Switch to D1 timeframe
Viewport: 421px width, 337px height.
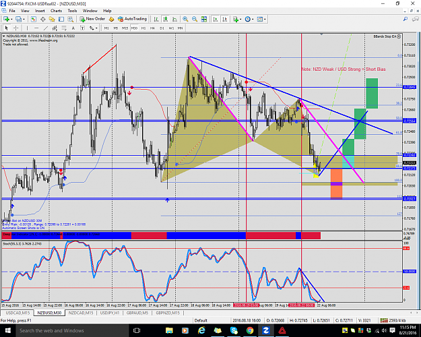click(x=162, y=28)
